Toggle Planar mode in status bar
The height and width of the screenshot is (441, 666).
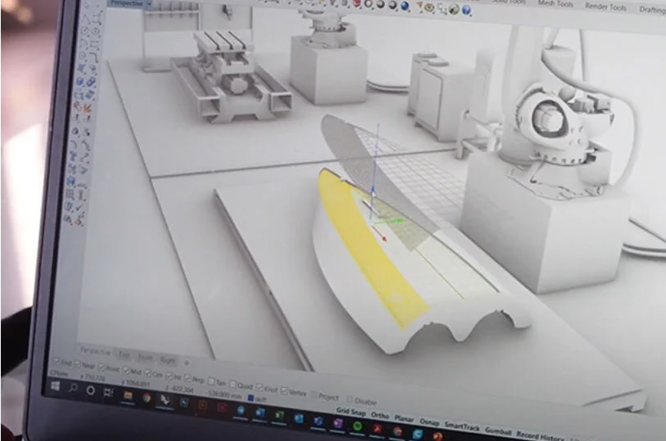click(x=404, y=419)
